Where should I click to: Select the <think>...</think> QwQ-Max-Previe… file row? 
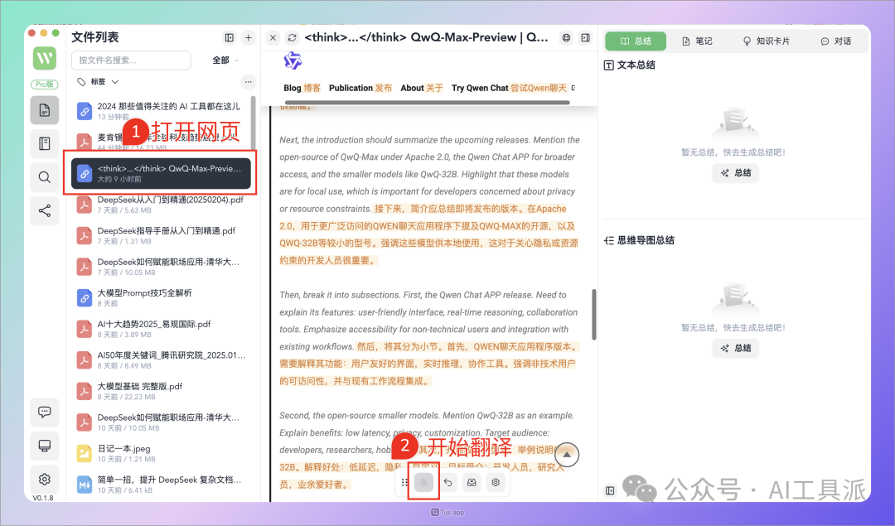[161, 173]
